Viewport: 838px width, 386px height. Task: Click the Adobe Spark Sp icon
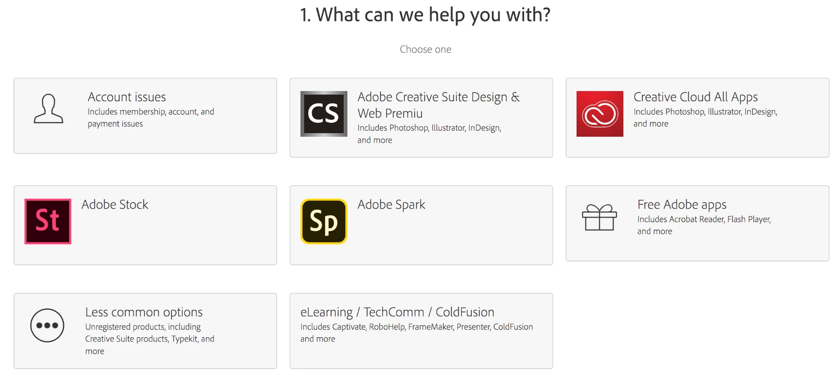pos(324,221)
